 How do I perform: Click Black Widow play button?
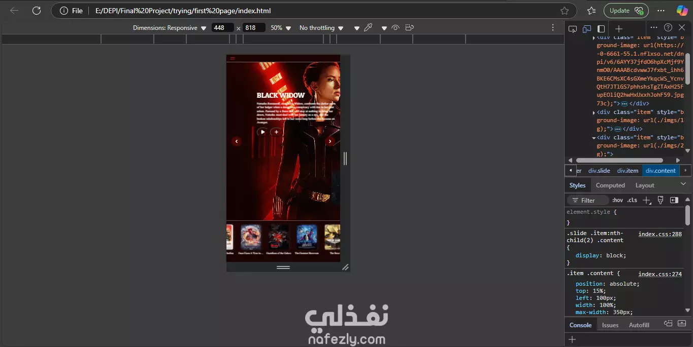tap(262, 132)
